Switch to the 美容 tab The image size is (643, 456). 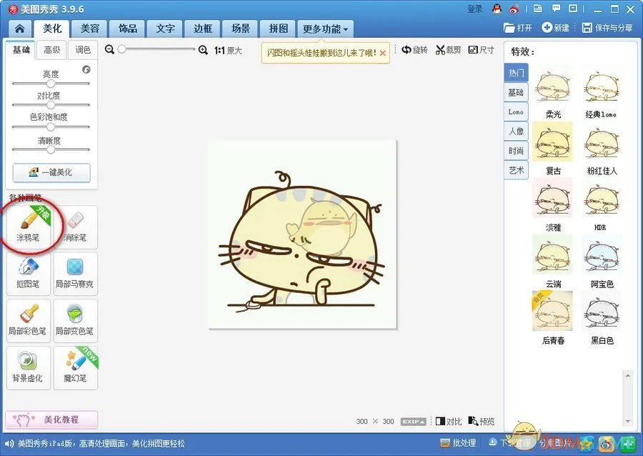tap(89, 29)
